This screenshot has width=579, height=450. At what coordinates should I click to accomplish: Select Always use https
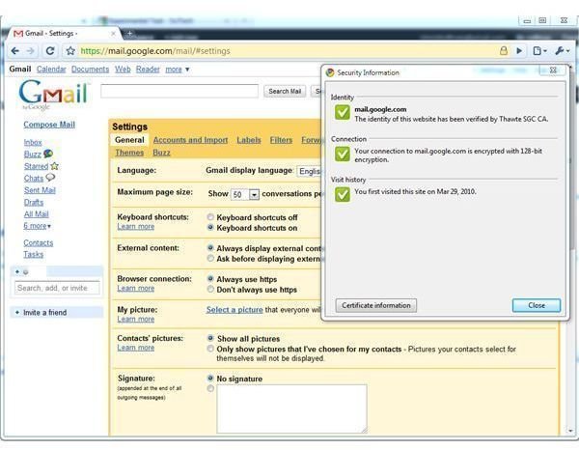click(x=210, y=279)
